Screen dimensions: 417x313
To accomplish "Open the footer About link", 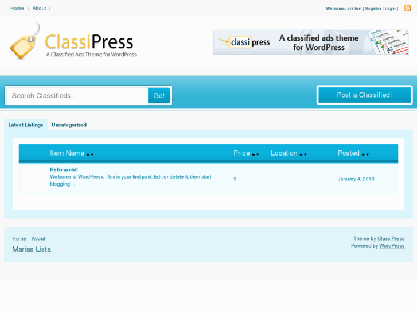I will (x=38, y=238).
